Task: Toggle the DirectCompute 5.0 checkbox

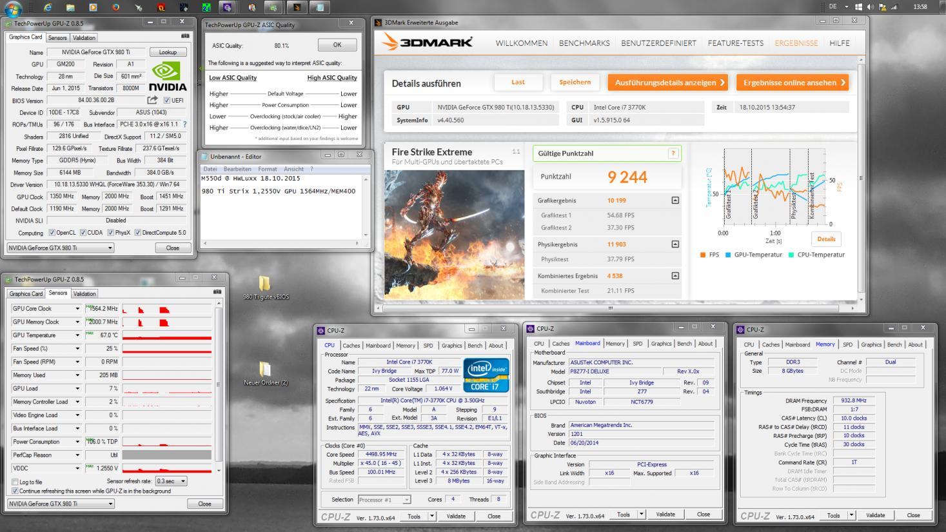Action: [137, 232]
